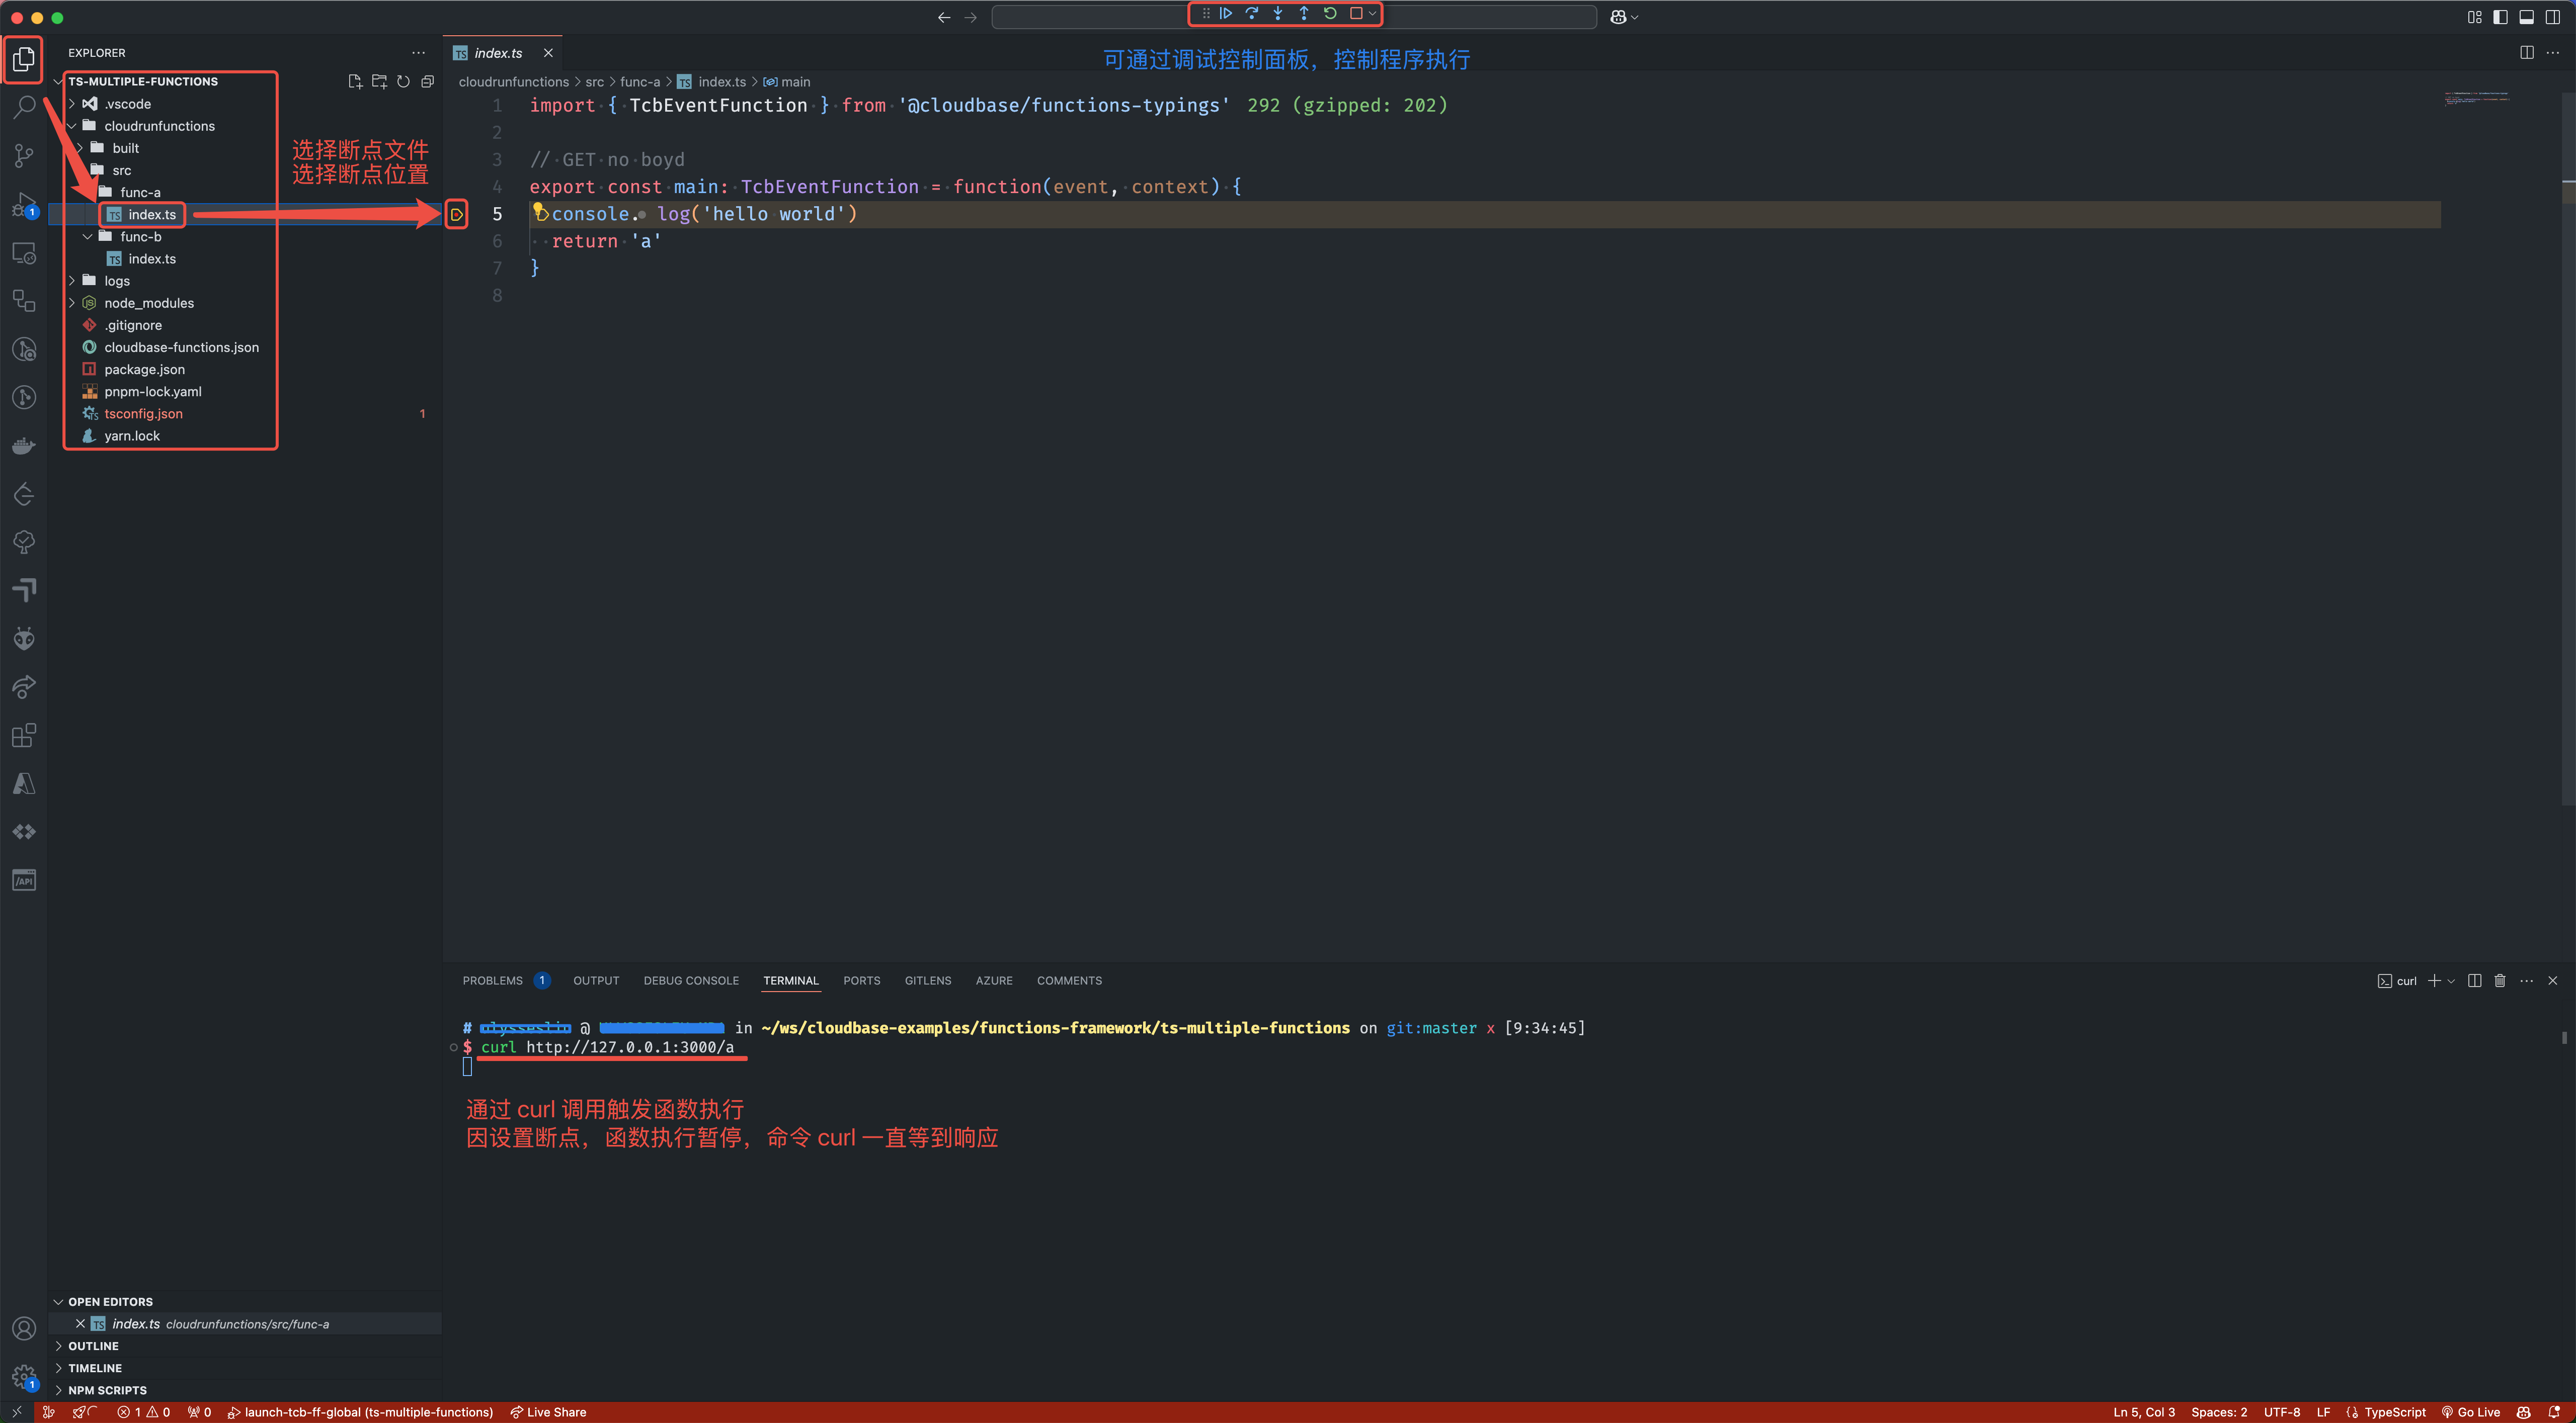Open the Run and Debug view
The width and height of the screenshot is (2576, 1423).
coord(24,204)
